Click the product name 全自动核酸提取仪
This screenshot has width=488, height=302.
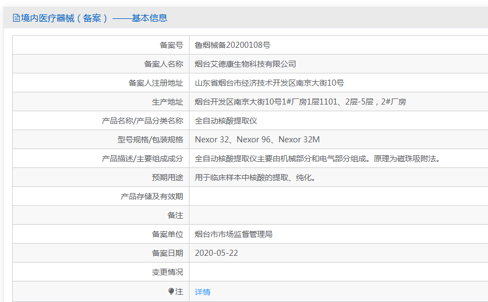click(x=226, y=121)
